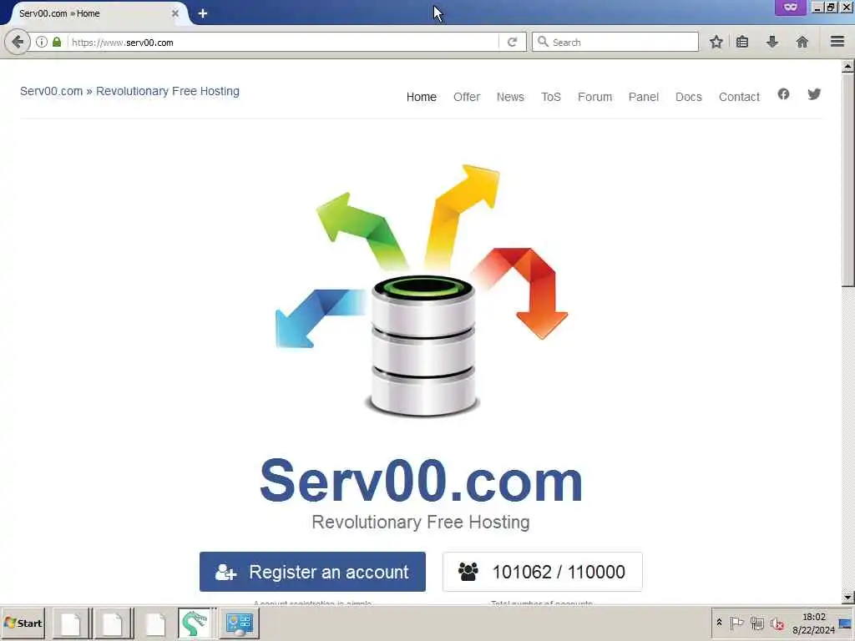This screenshot has width=855, height=641.
Task: Open the ToS navigation item
Action: point(551,97)
